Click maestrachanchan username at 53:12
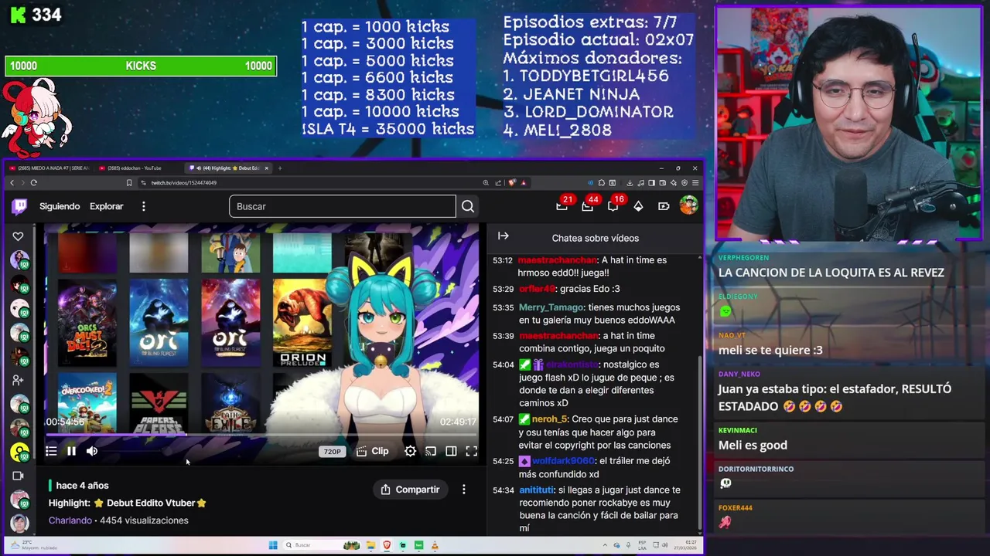The width and height of the screenshot is (990, 556). click(x=557, y=260)
